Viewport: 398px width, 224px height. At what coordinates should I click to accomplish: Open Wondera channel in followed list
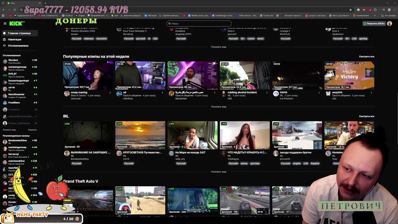click(x=20, y=61)
